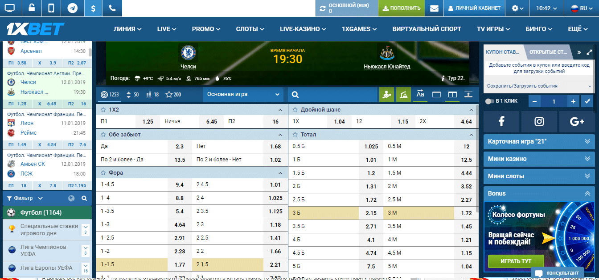Image resolution: width=599 pixels, height=280 pixels.
Task: Expand coupon panel with arrows icon
Action: point(589,52)
